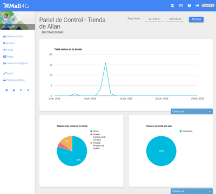Click the logout arrow icon
This screenshot has height=194, width=216.
(x=197, y=5)
